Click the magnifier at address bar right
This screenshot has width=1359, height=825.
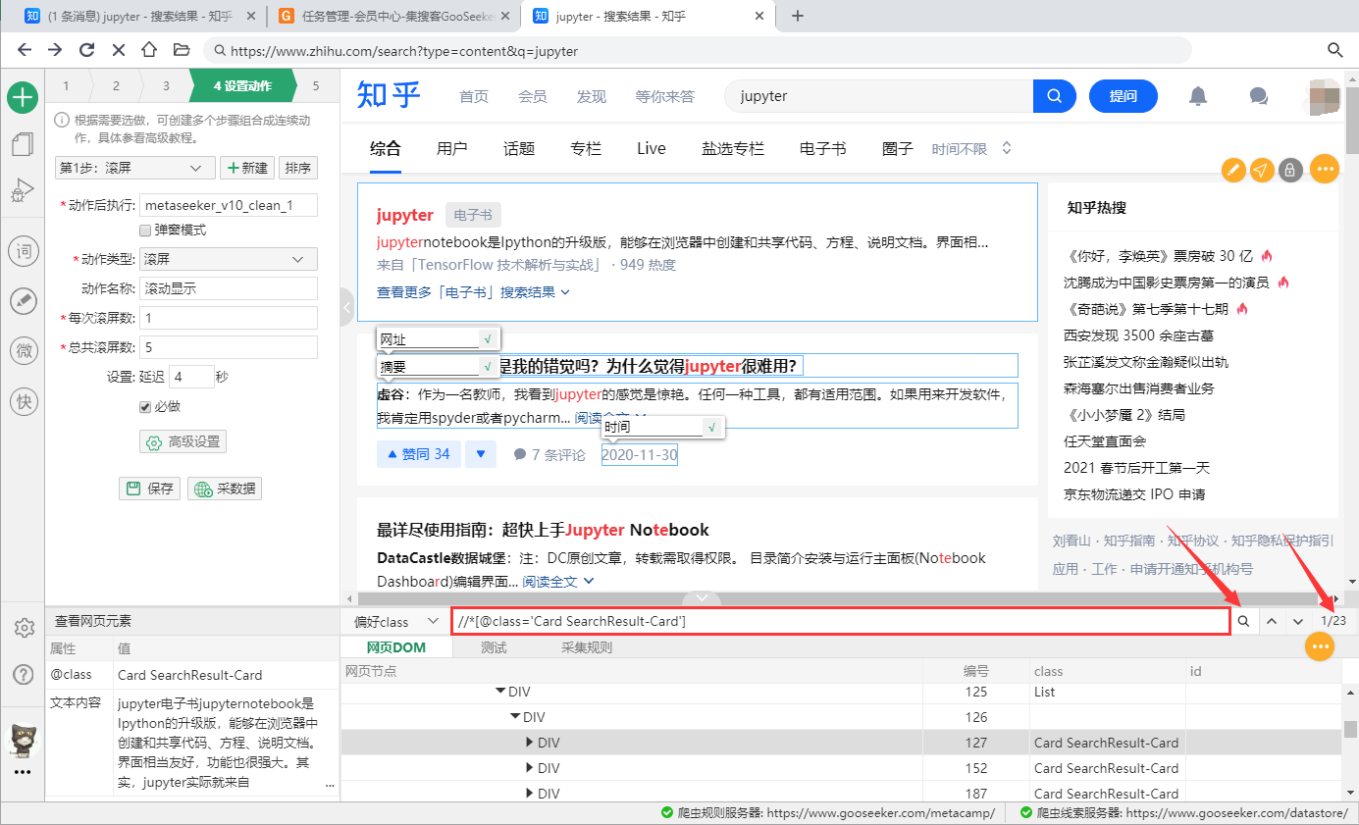point(1334,50)
